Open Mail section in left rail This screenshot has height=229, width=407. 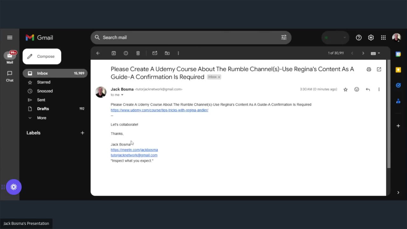point(10,57)
